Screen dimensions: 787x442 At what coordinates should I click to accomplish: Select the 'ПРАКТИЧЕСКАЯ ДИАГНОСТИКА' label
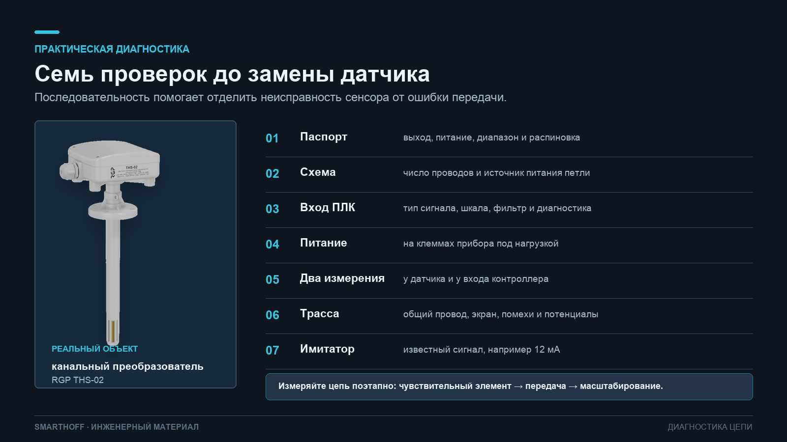click(x=112, y=49)
